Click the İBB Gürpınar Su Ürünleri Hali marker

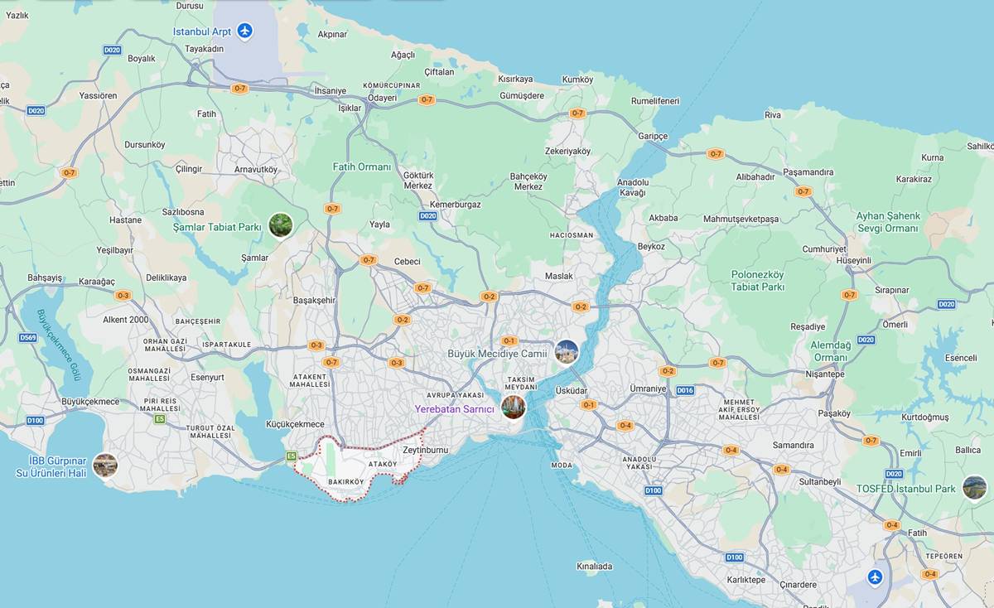[x=105, y=466]
